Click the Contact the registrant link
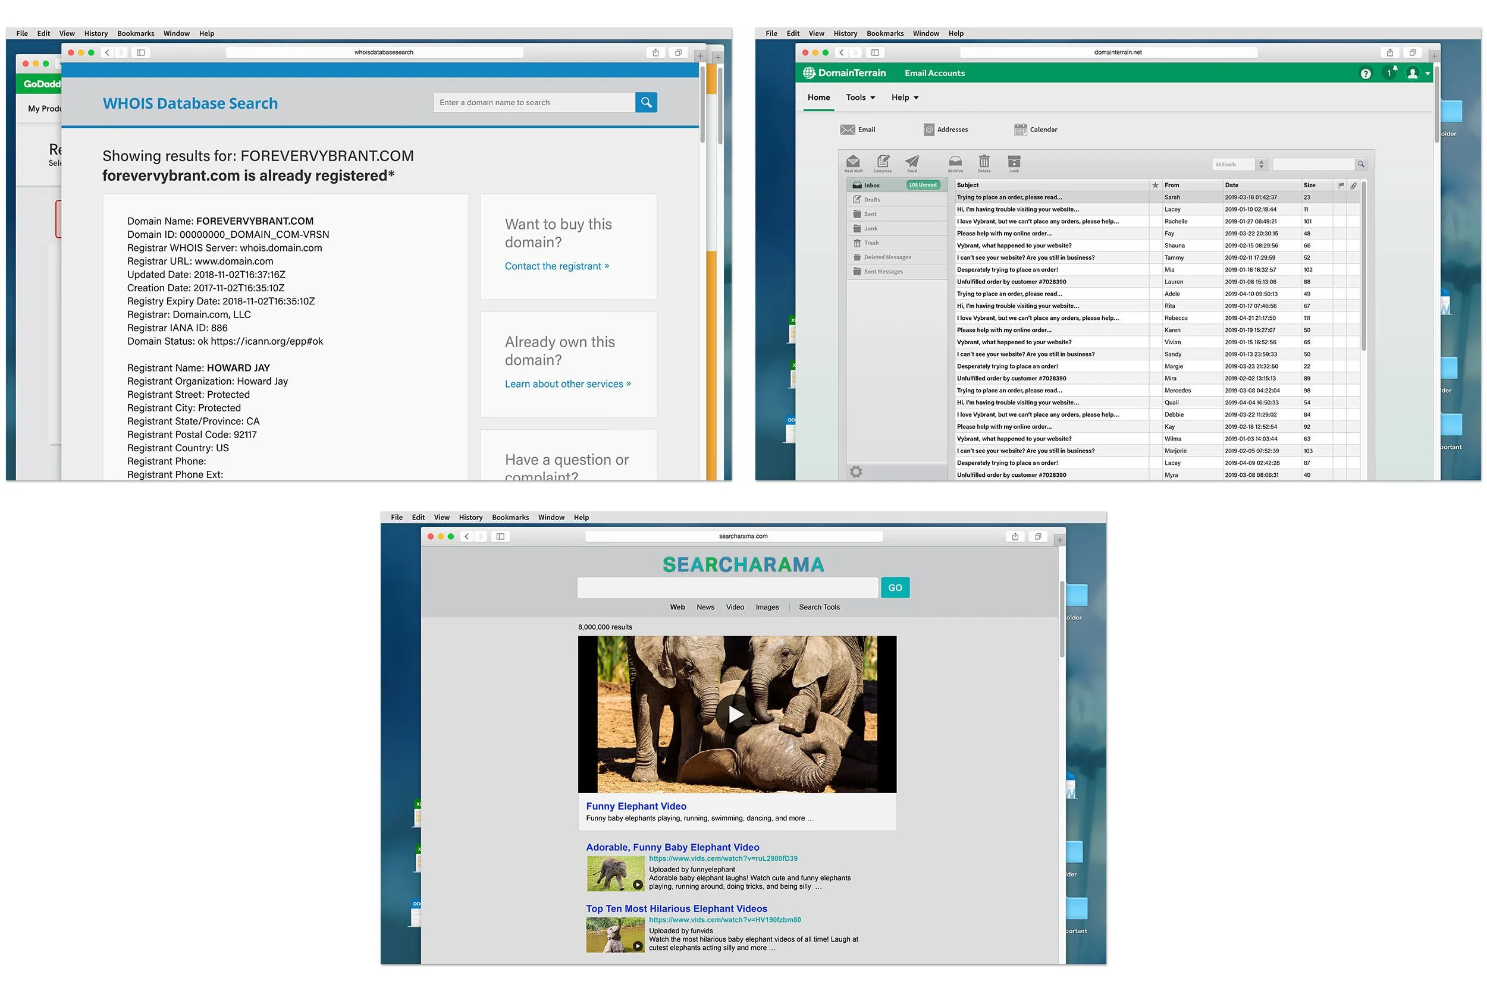The image size is (1487, 991). point(556,266)
